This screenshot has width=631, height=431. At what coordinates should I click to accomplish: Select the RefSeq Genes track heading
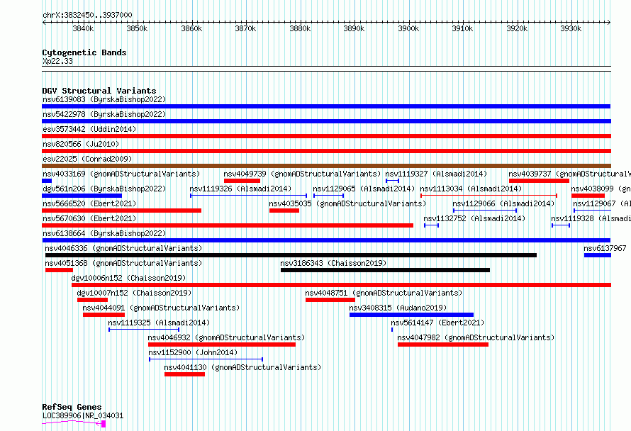pyautogui.click(x=72, y=407)
